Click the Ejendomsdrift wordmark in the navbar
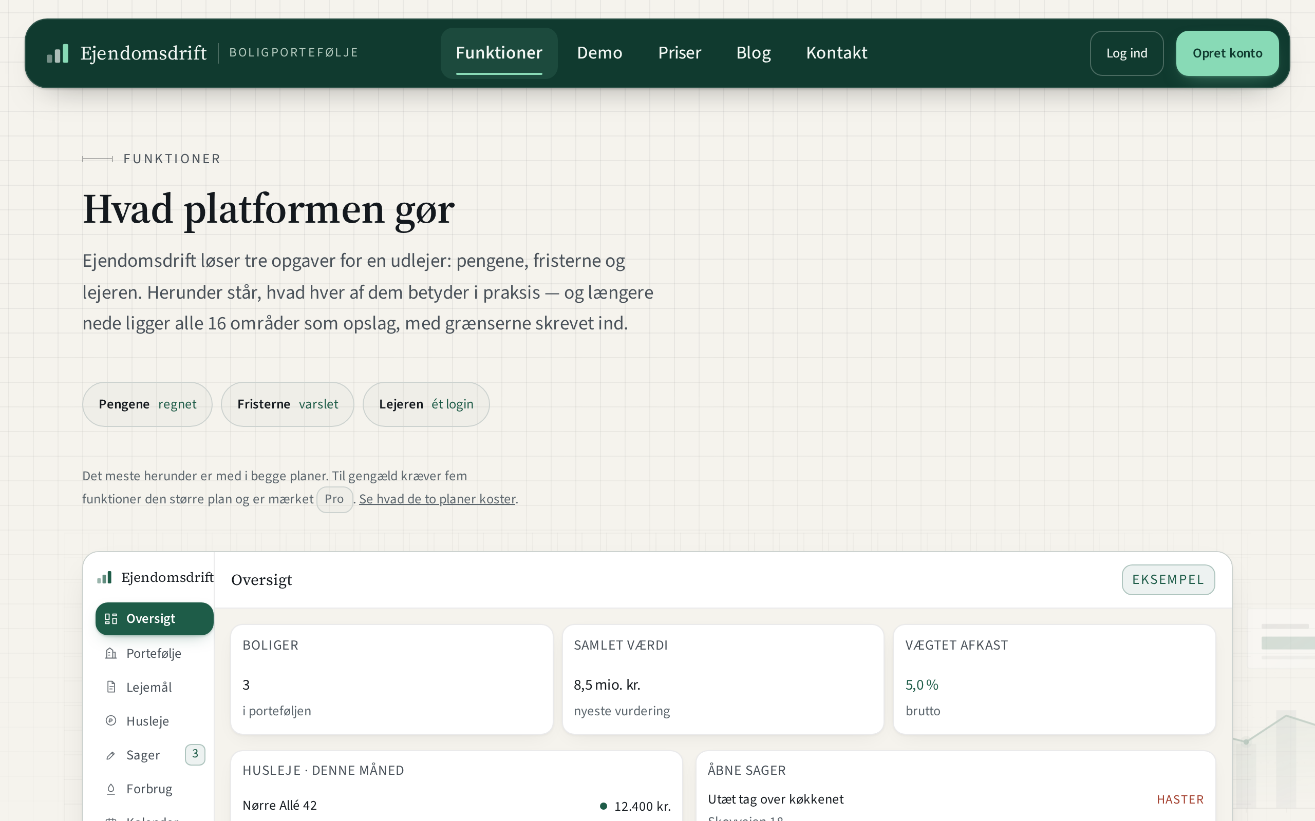 143,53
